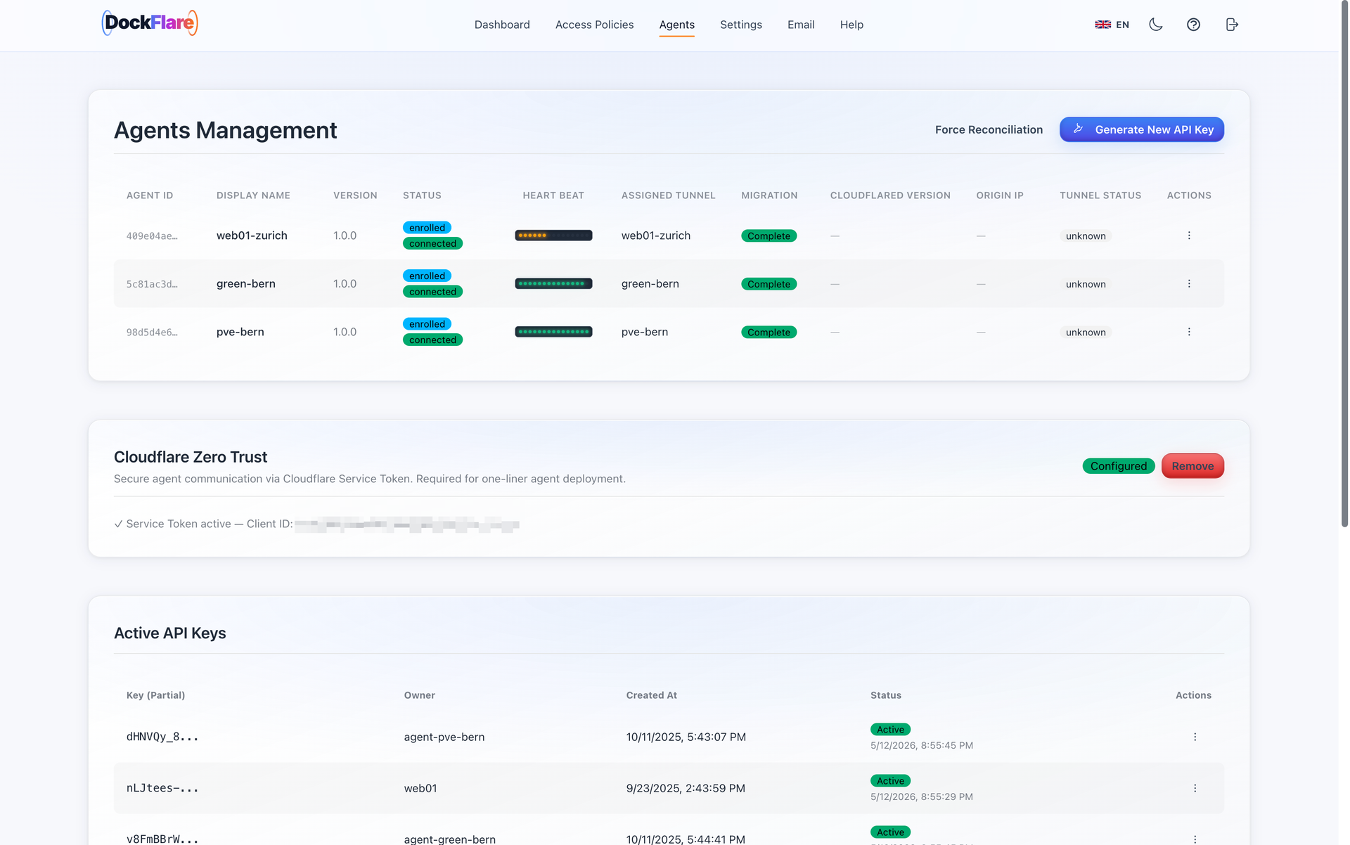
Task: Toggle dark mode moon icon
Action: (1156, 25)
